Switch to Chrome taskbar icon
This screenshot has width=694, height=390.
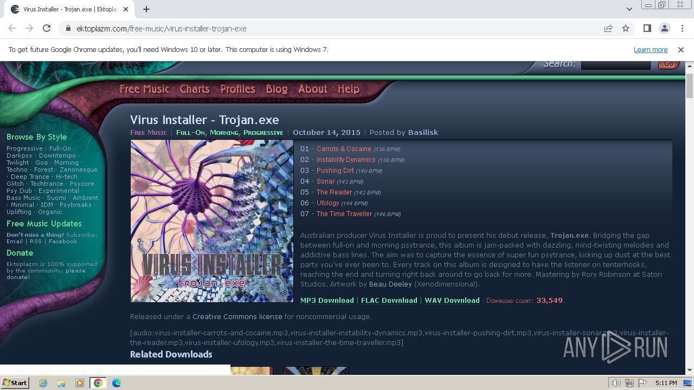(x=98, y=383)
